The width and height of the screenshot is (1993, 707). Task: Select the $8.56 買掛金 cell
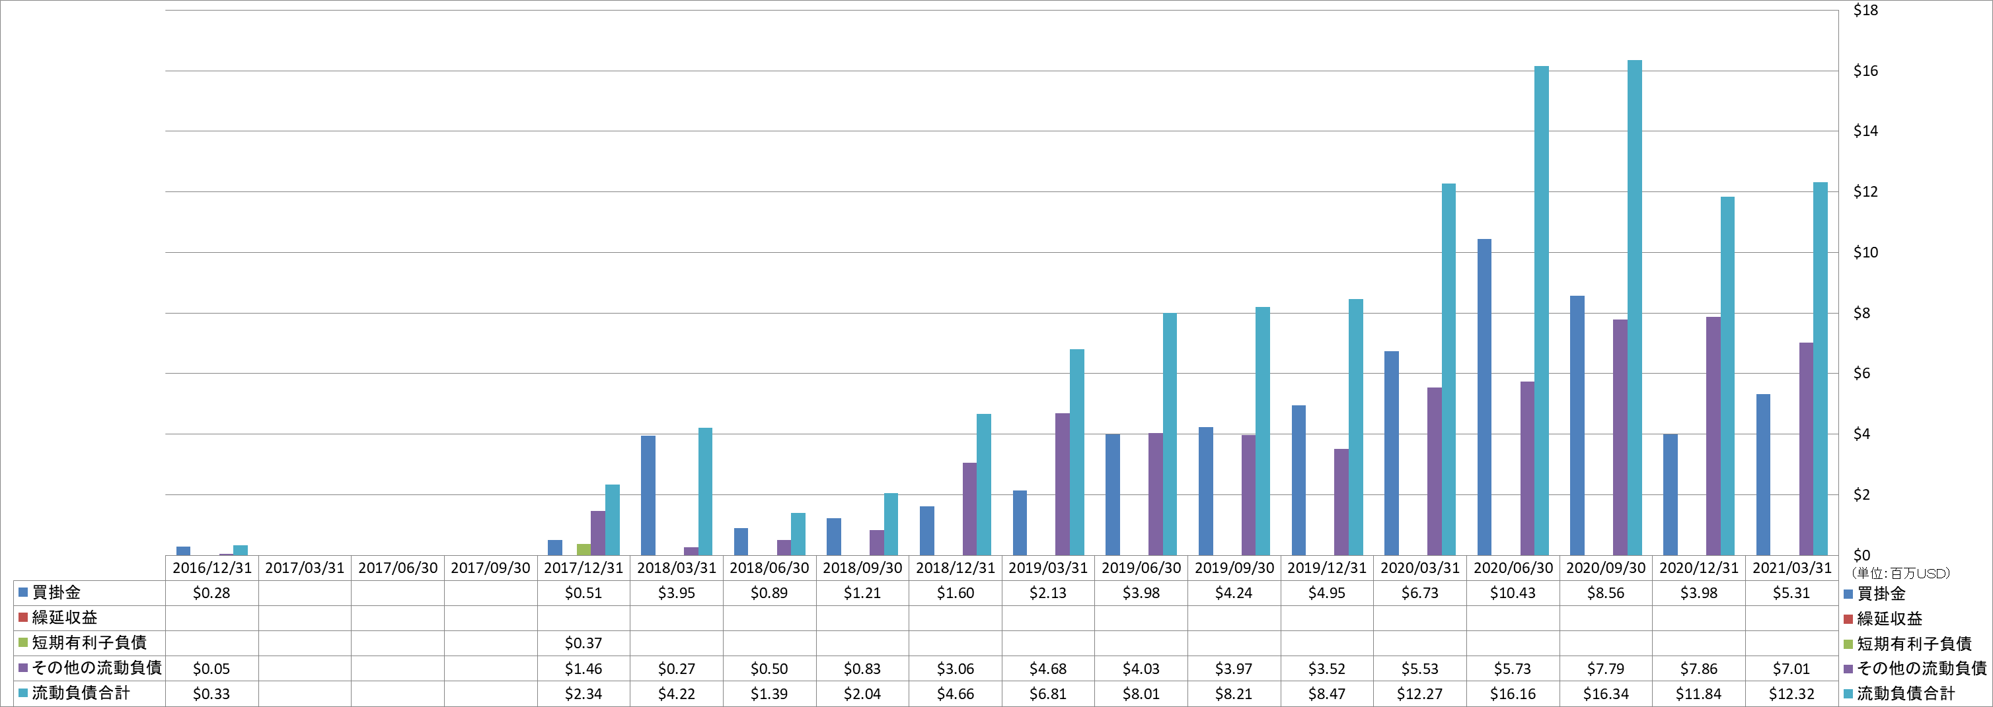click(x=1606, y=593)
